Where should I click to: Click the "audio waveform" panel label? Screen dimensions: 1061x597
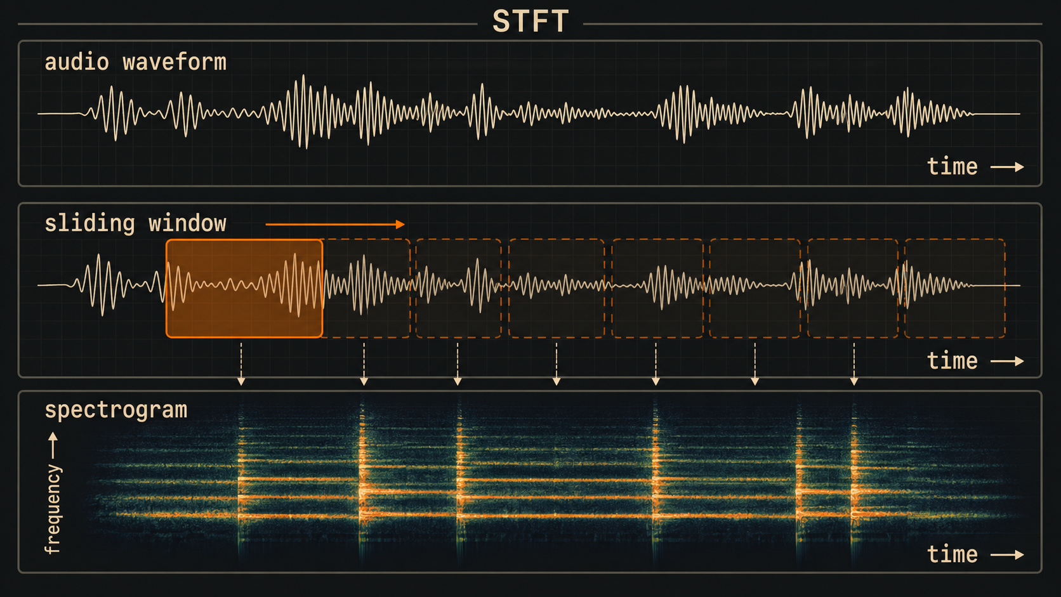click(x=135, y=62)
